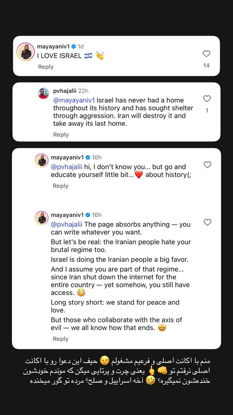Tap the verified badge beside mayayaniv1 1d

pos(74,46)
